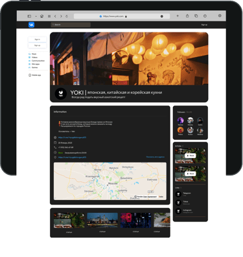
Task: Click the dark circle icon in address bar
Action: point(161,16)
